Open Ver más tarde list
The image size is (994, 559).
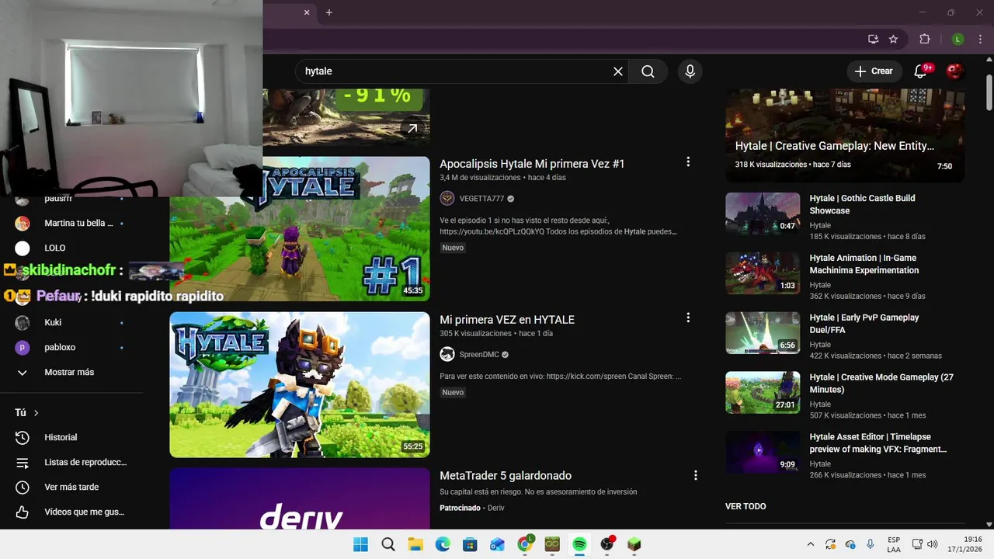click(x=71, y=487)
